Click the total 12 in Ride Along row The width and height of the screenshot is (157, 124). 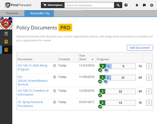coord(140,66)
